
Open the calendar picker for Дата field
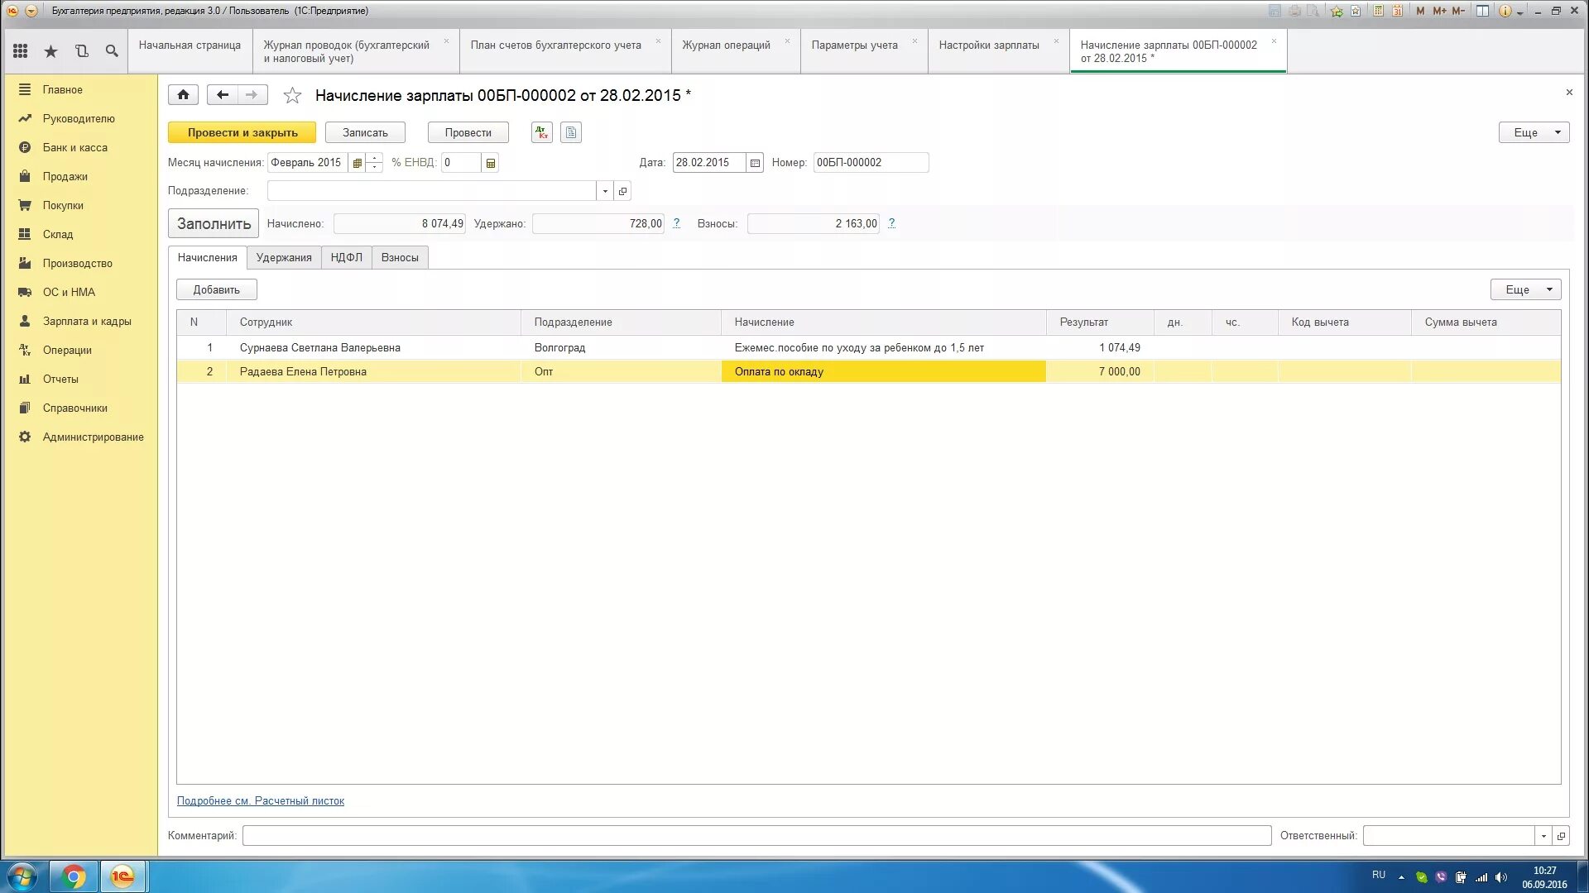755,163
